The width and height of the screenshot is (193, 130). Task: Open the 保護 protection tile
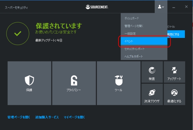pyautogui.click(x=29, y=83)
